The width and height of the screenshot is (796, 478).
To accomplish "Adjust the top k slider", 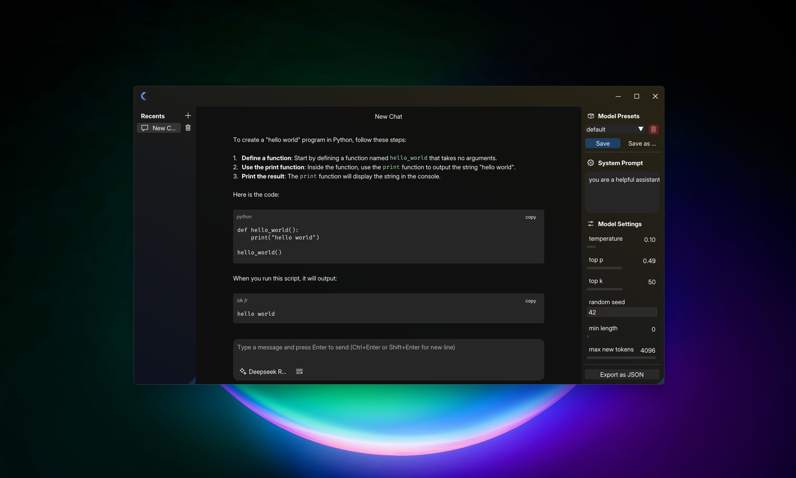I will point(622,289).
